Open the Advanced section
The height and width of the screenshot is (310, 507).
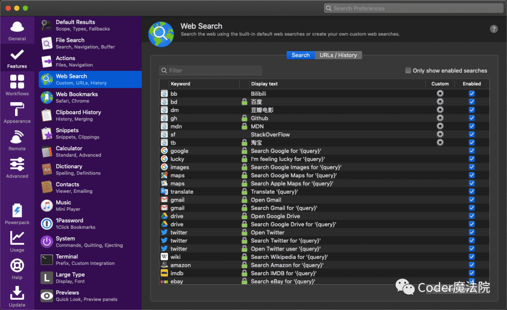[x=17, y=168]
